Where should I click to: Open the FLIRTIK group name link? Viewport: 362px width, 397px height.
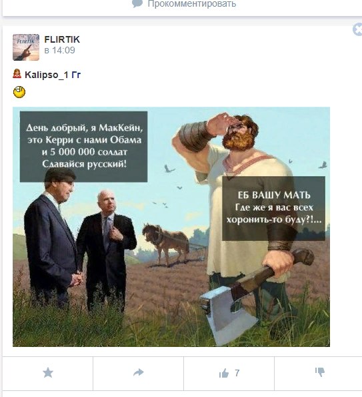[62, 39]
